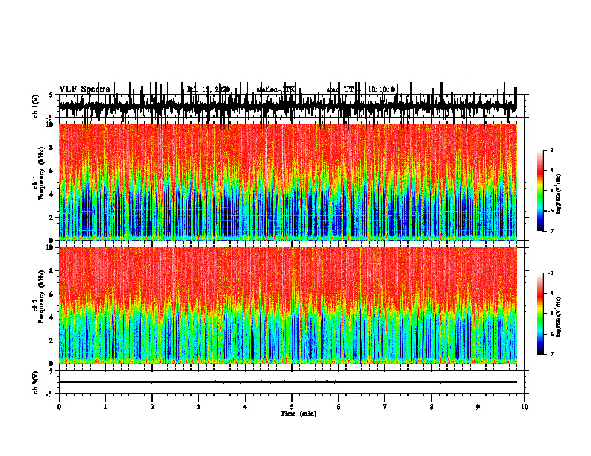Click the ch.1 frequency axis 8 kHz tick label
Screen dimensions: 591x456
coord(51,148)
